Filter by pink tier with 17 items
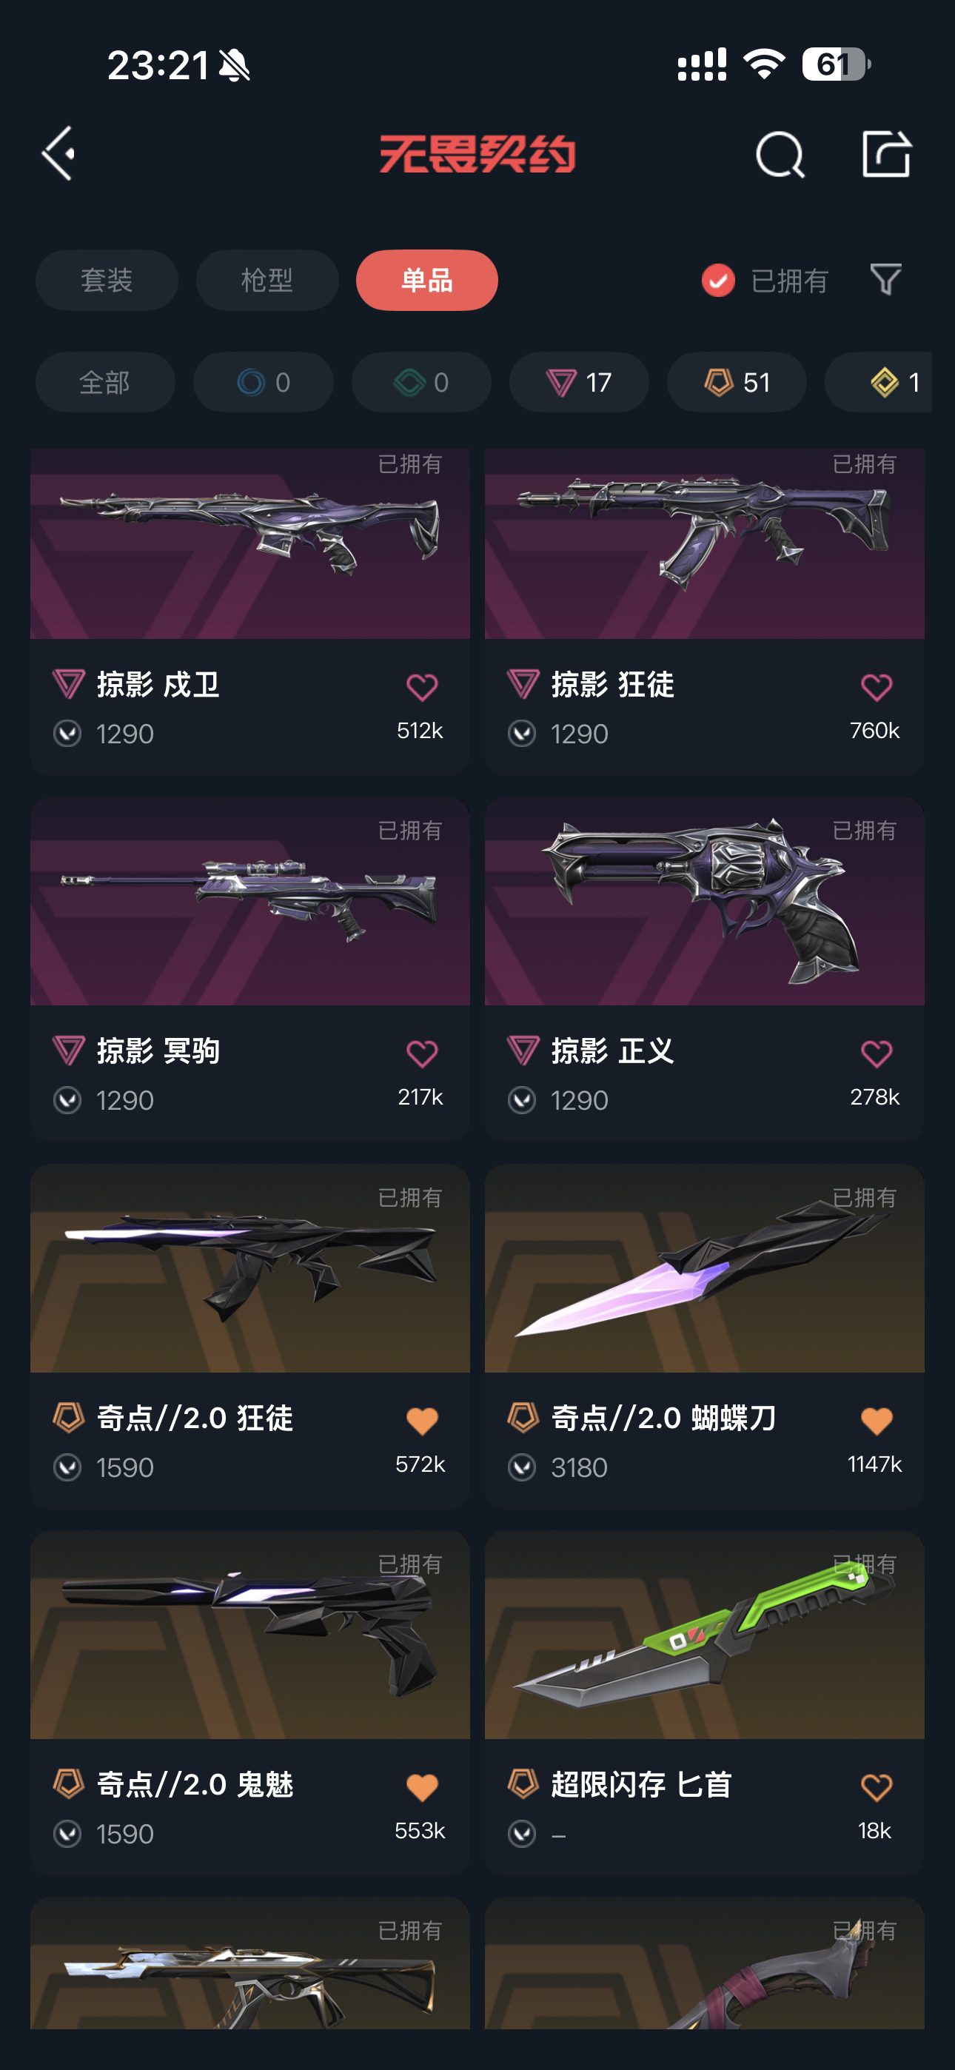This screenshot has height=2070, width=955. [x=579, y=383]
